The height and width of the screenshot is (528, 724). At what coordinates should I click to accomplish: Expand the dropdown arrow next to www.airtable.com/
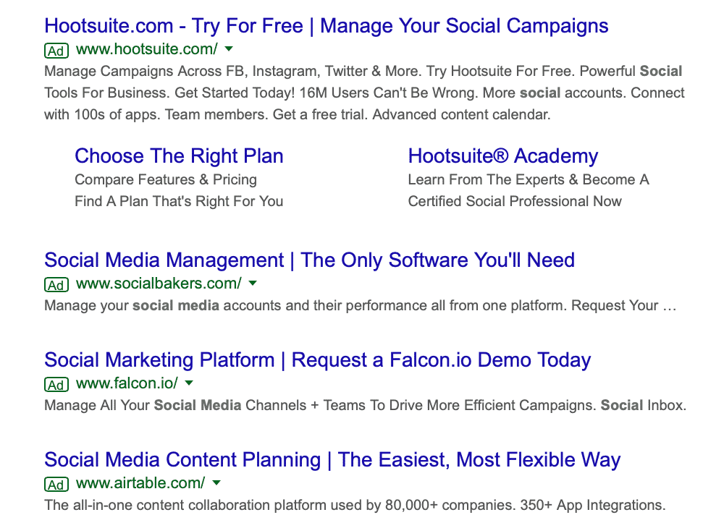[216, 483]
